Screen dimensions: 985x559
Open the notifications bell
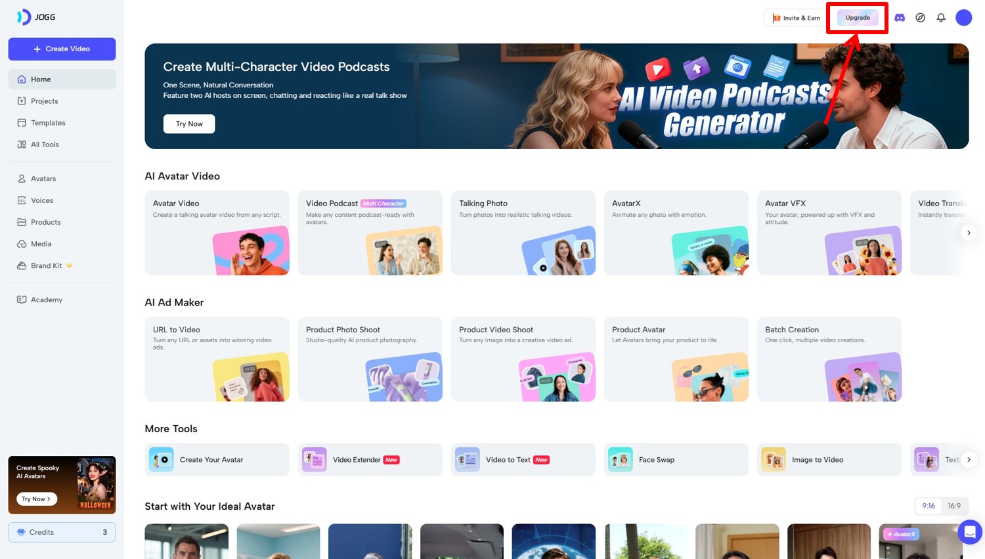tap(941, 18)
